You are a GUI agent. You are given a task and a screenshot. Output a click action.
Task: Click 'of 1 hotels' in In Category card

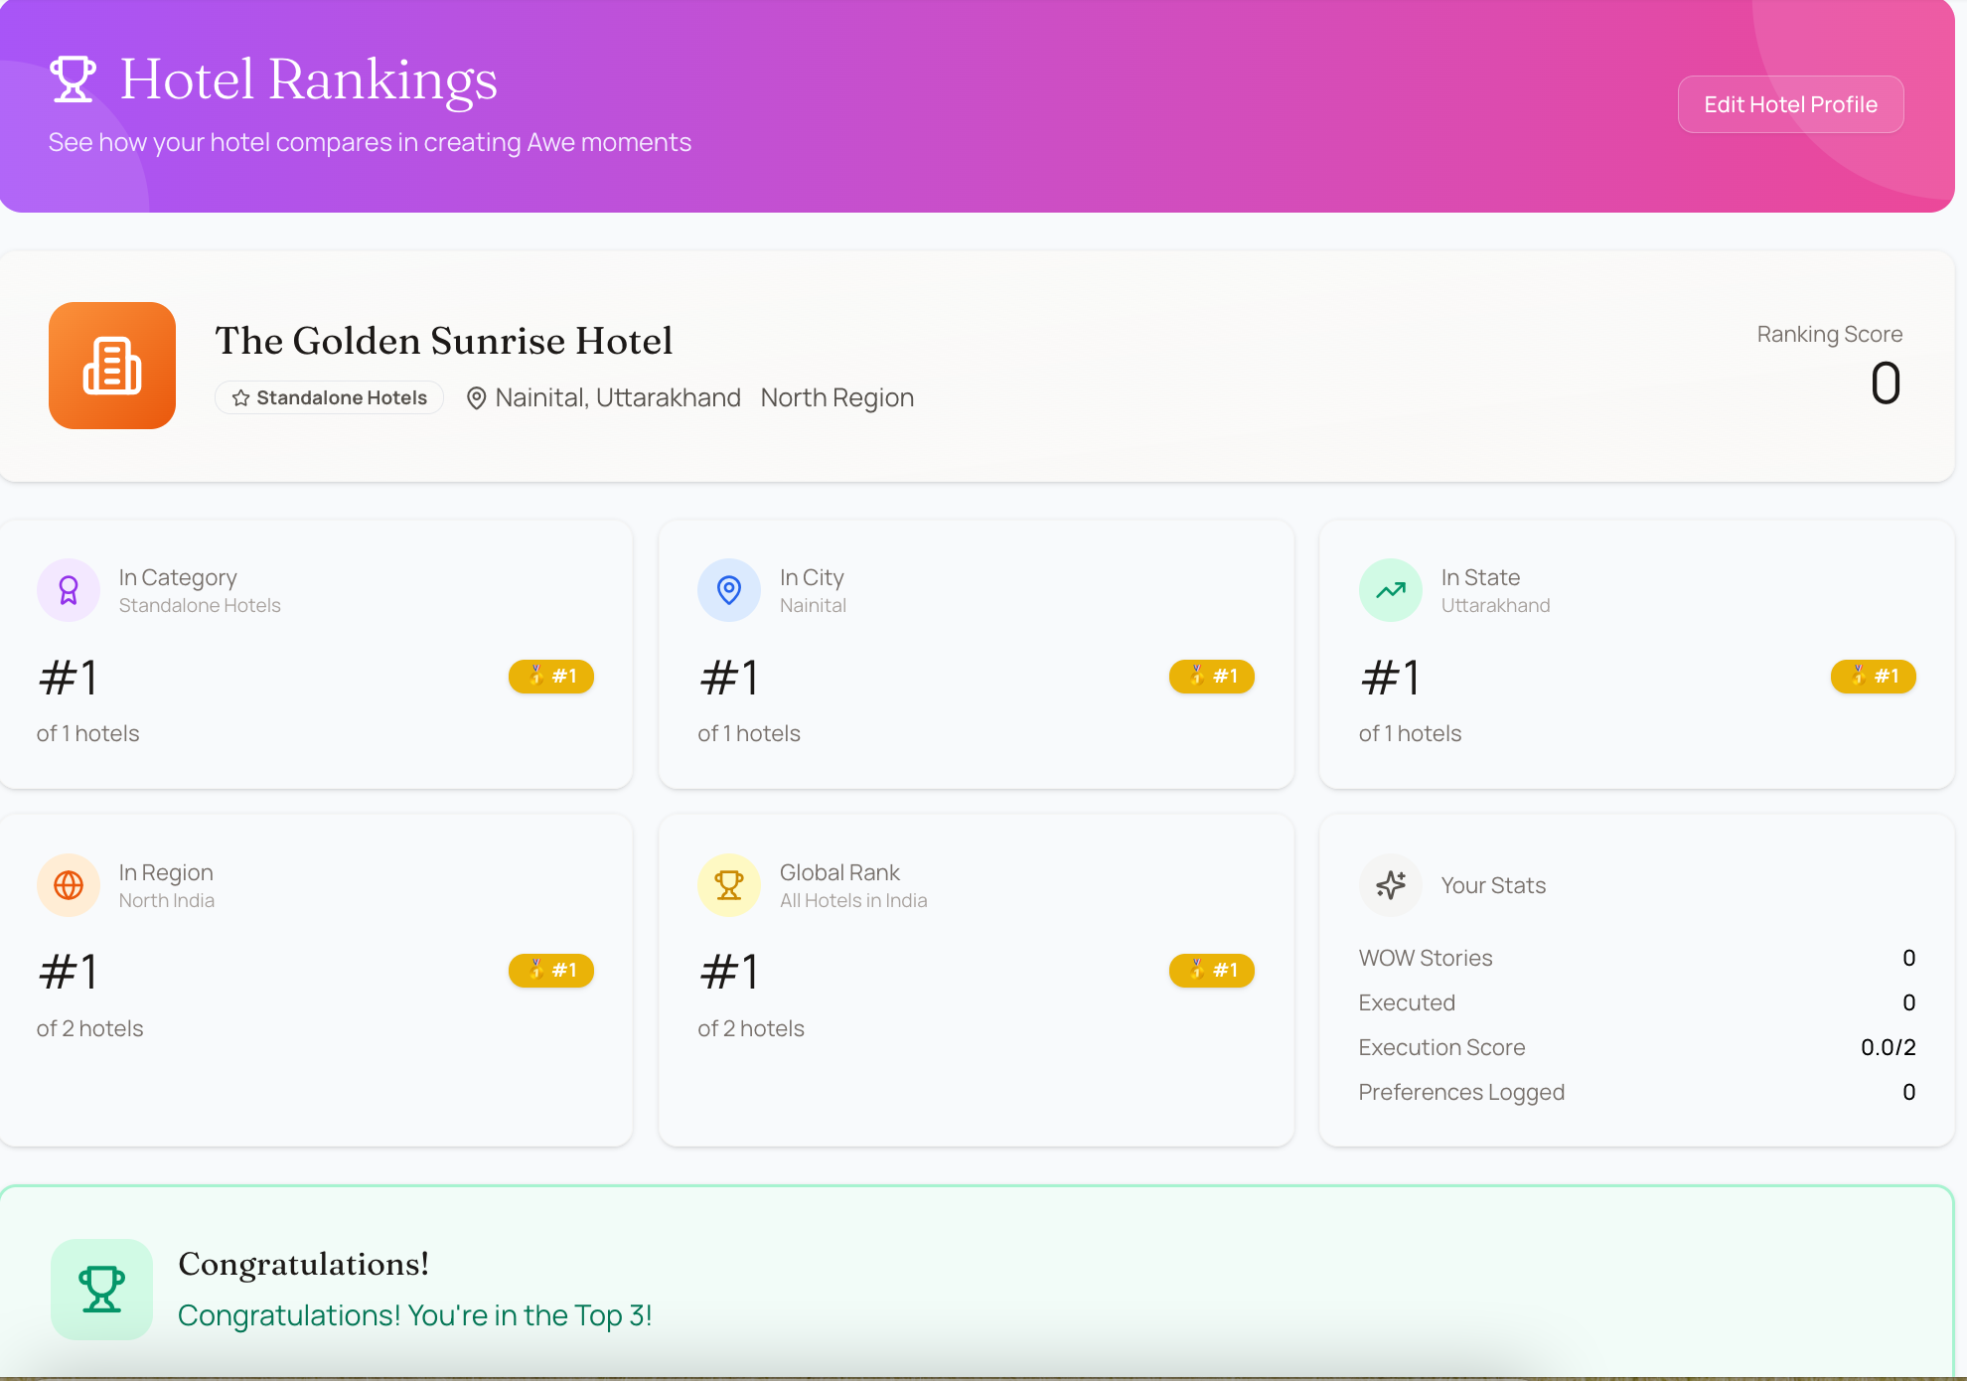pyautogui.click(x=88, y=733)
